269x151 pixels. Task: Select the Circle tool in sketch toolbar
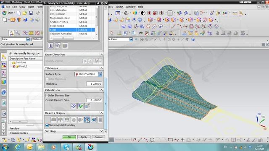pyautogui.click(x=152, y=140)
